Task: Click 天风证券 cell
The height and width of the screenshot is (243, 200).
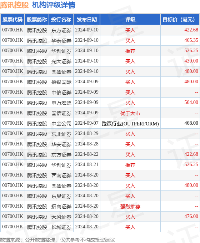Action: tap(61, 217)
